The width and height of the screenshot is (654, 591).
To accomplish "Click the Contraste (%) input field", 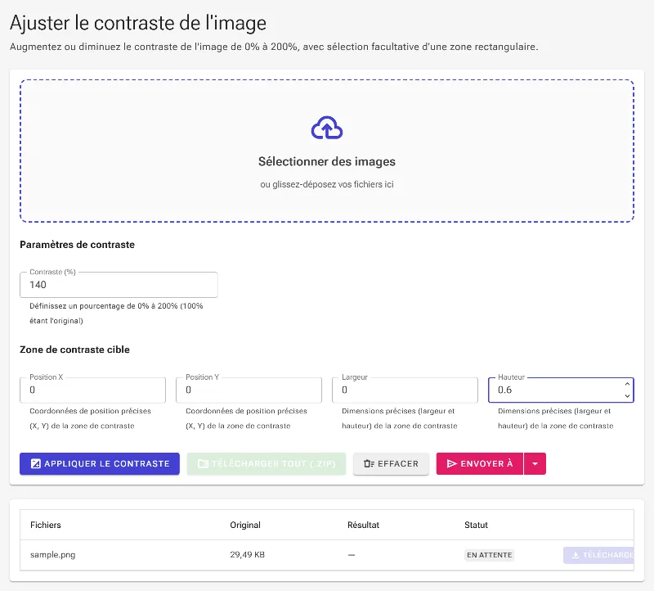I will pyautogui.click(x=119, y=285).
